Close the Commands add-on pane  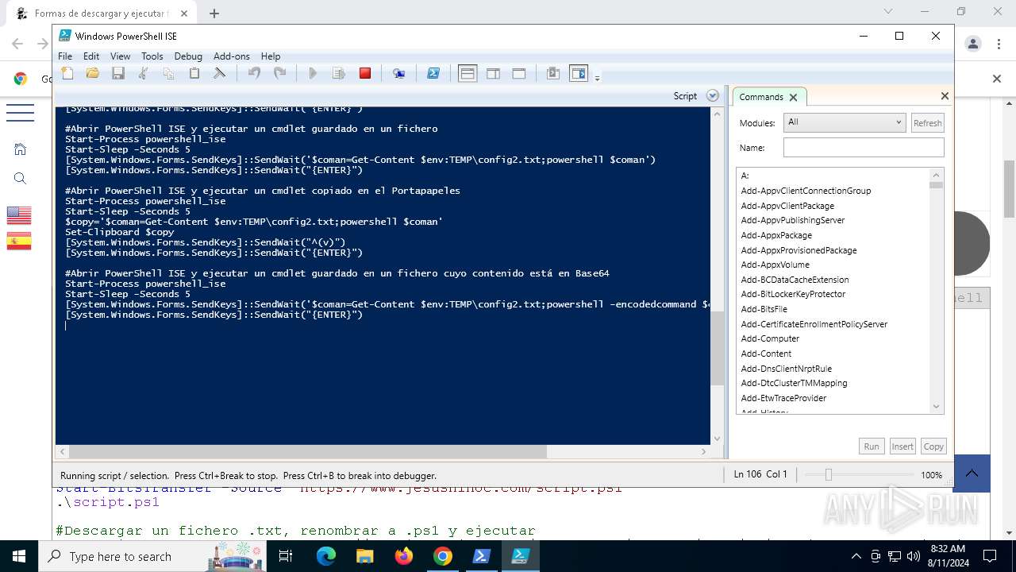point(945,96)
